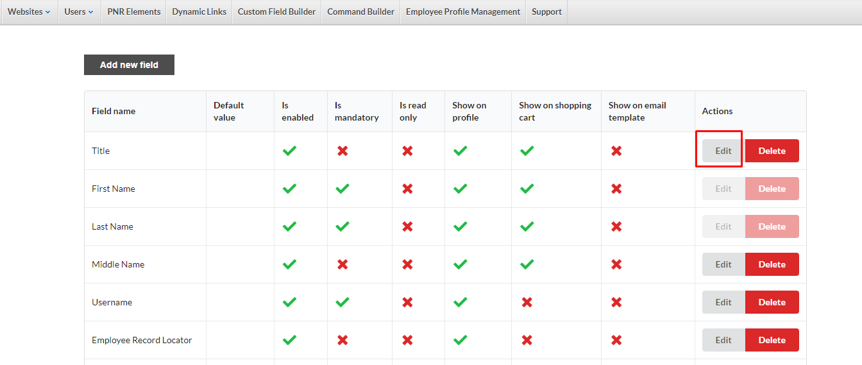This screenshot has height=365, width=862.
Task: Click Title row Show on shopping cart checkmark
Action: point(527,151)
